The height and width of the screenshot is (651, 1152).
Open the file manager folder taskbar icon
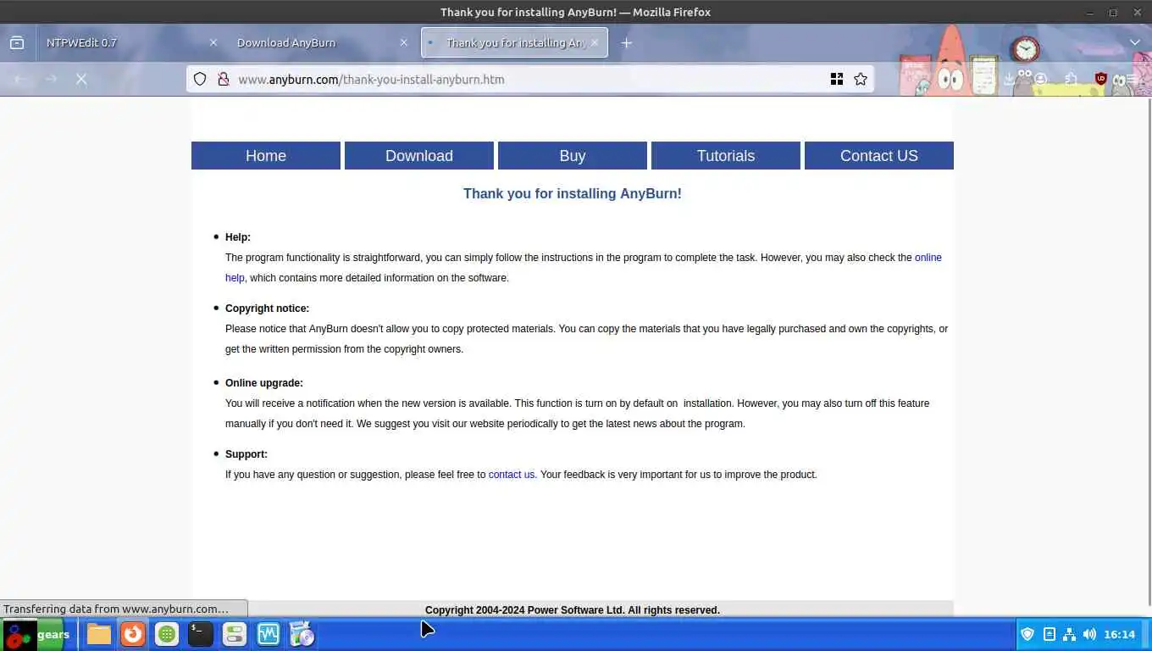99,634
